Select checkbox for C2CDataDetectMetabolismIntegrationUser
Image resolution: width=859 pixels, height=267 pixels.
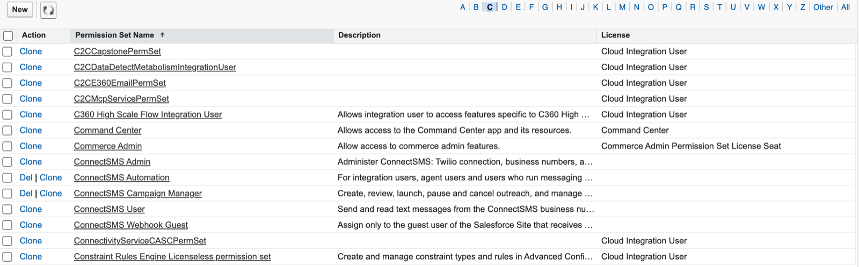[8, 68]
